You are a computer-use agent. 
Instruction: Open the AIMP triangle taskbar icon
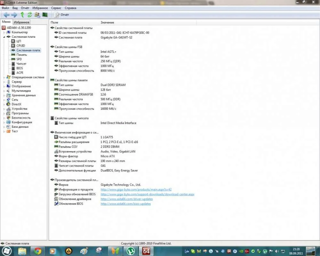click(68, 251)
